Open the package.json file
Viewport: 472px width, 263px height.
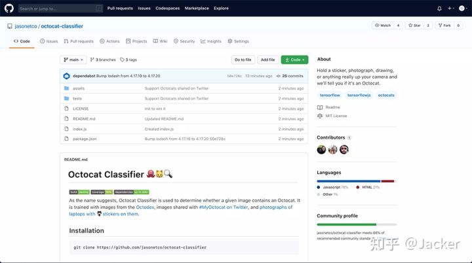[x=85, y=139]
